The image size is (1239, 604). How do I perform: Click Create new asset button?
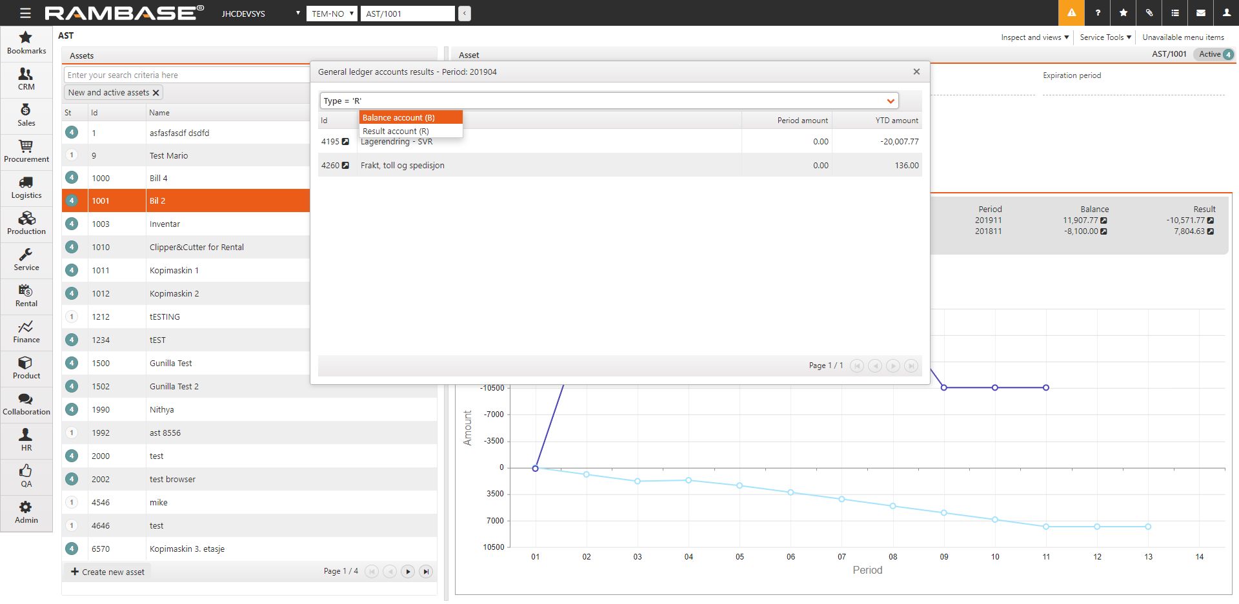pyautogui.click(x=107, y=572)
